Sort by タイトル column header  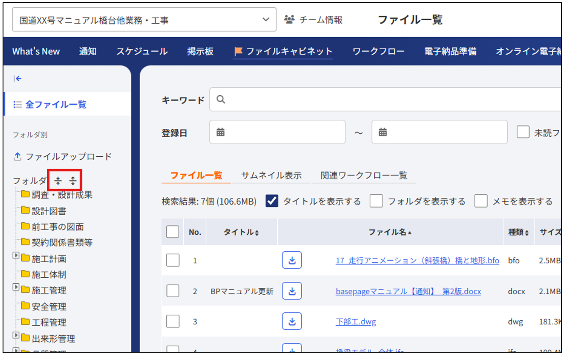[241, 232]
